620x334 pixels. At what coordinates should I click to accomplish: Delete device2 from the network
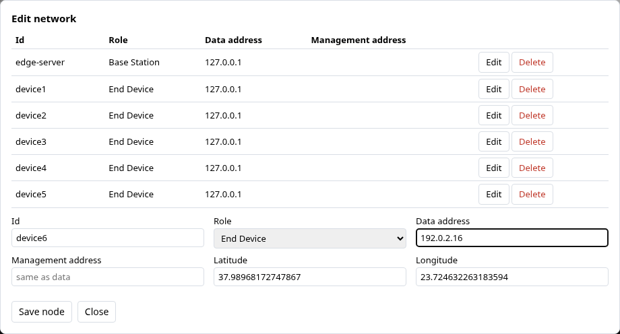point(532,115)
